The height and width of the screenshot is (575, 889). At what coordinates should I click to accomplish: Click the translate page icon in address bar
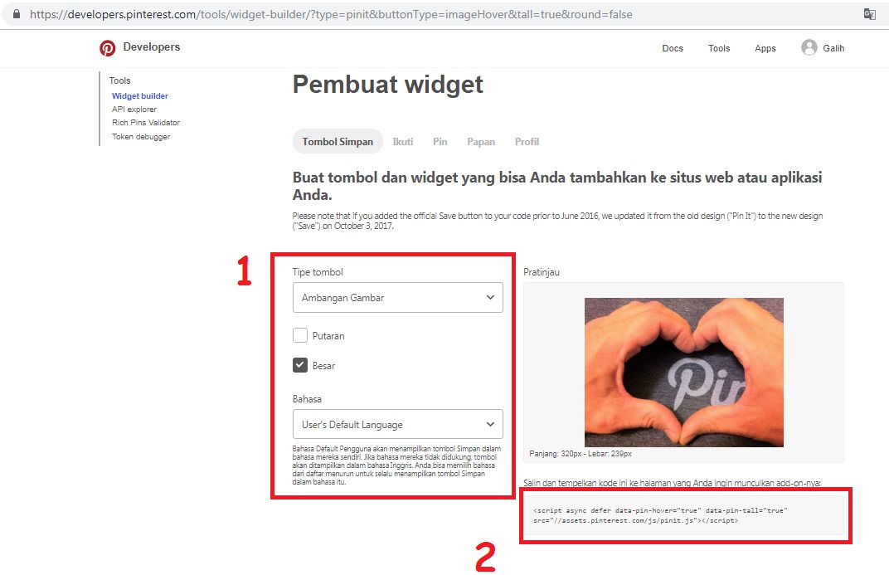(x=869, y=14)
